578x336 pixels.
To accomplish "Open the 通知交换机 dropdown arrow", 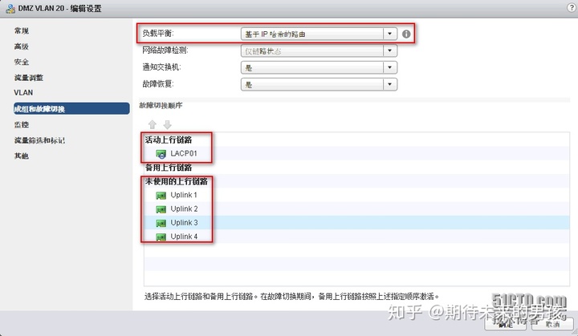I will [x=389, y=67].
